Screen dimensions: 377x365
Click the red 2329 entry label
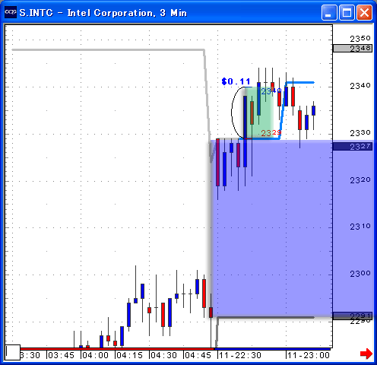271,133
